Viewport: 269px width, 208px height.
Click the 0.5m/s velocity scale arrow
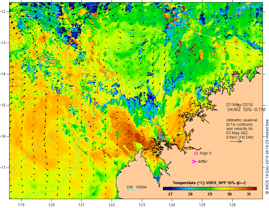click(x=236, y=141)
